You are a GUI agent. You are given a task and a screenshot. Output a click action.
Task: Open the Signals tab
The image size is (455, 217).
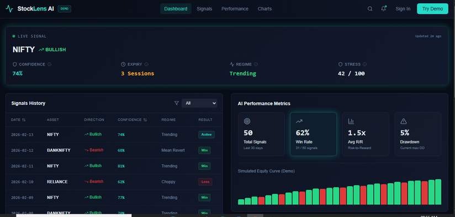204,9
